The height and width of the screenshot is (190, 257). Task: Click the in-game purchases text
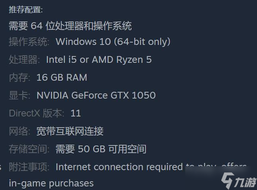tap(51, 184)
